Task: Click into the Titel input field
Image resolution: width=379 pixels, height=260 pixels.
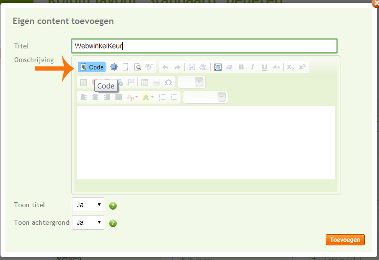Action: [204, 46]
